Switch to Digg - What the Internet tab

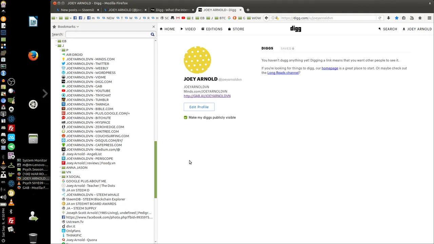[x=173, y=10]
